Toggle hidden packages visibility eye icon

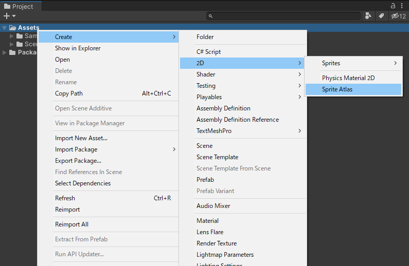398,16
